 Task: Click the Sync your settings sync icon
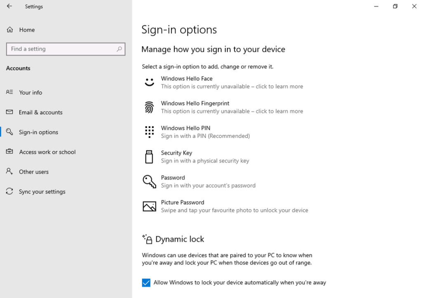[9, 192]
